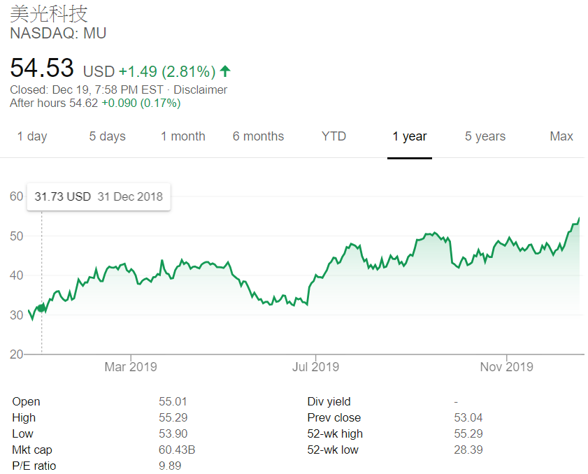Show the 6 months chart tab

point(259,136)
